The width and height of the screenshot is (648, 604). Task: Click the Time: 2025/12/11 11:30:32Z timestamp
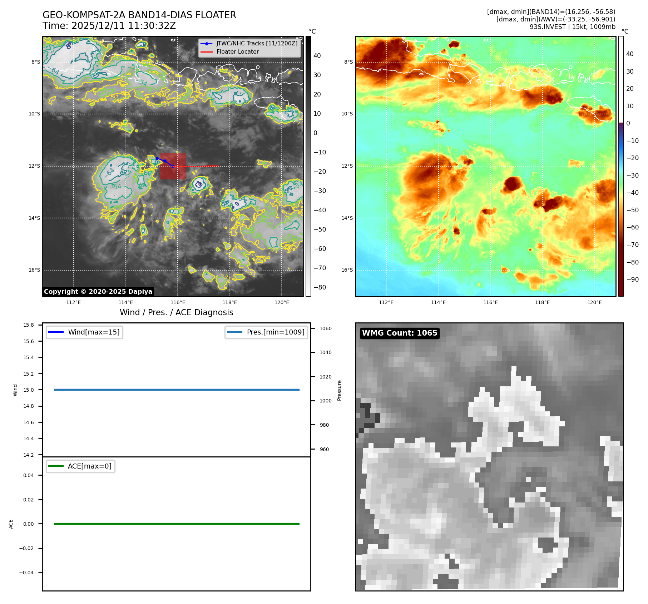(x=109, y=26)
